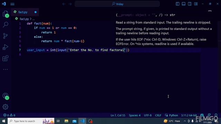Open the Manage settings gear

(6, 107)
